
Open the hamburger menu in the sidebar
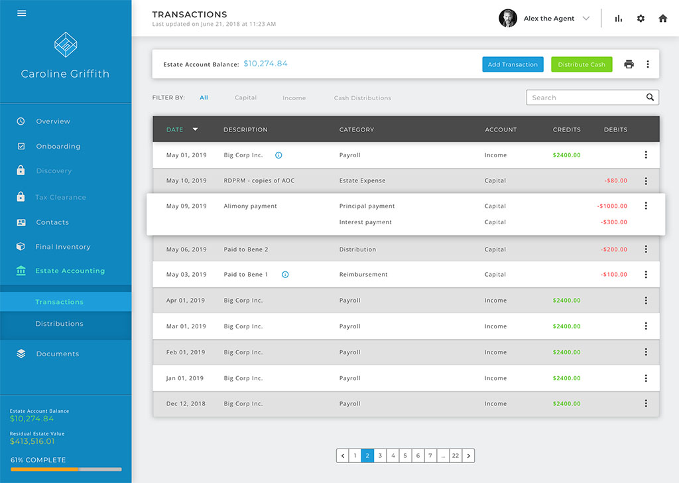[x=22, y=13]
